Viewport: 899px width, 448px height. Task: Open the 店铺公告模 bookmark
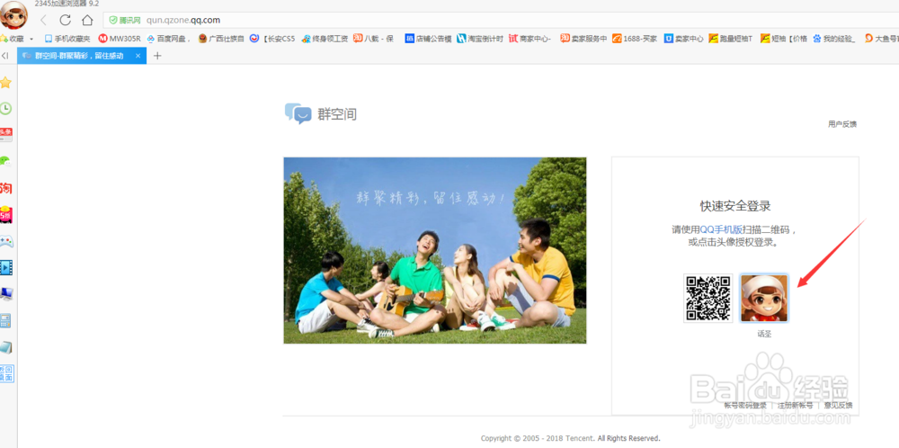click(428, 39)
